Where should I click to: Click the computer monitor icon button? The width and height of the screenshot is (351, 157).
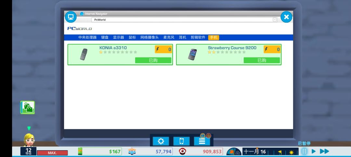71,17
